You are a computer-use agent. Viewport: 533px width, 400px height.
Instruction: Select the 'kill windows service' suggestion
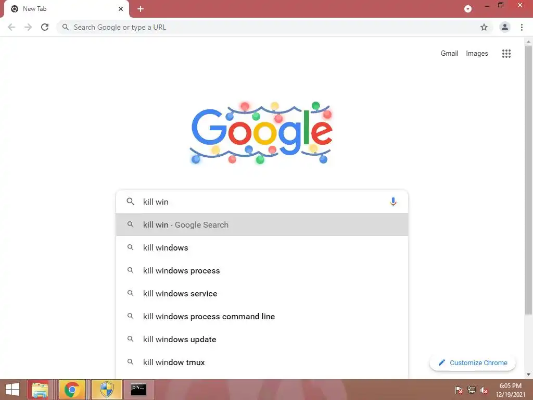pyautogui.click(x=262, y=293)
